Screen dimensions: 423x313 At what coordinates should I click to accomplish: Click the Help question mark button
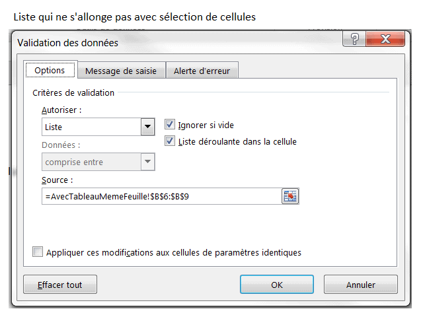[x=356, y=40]
